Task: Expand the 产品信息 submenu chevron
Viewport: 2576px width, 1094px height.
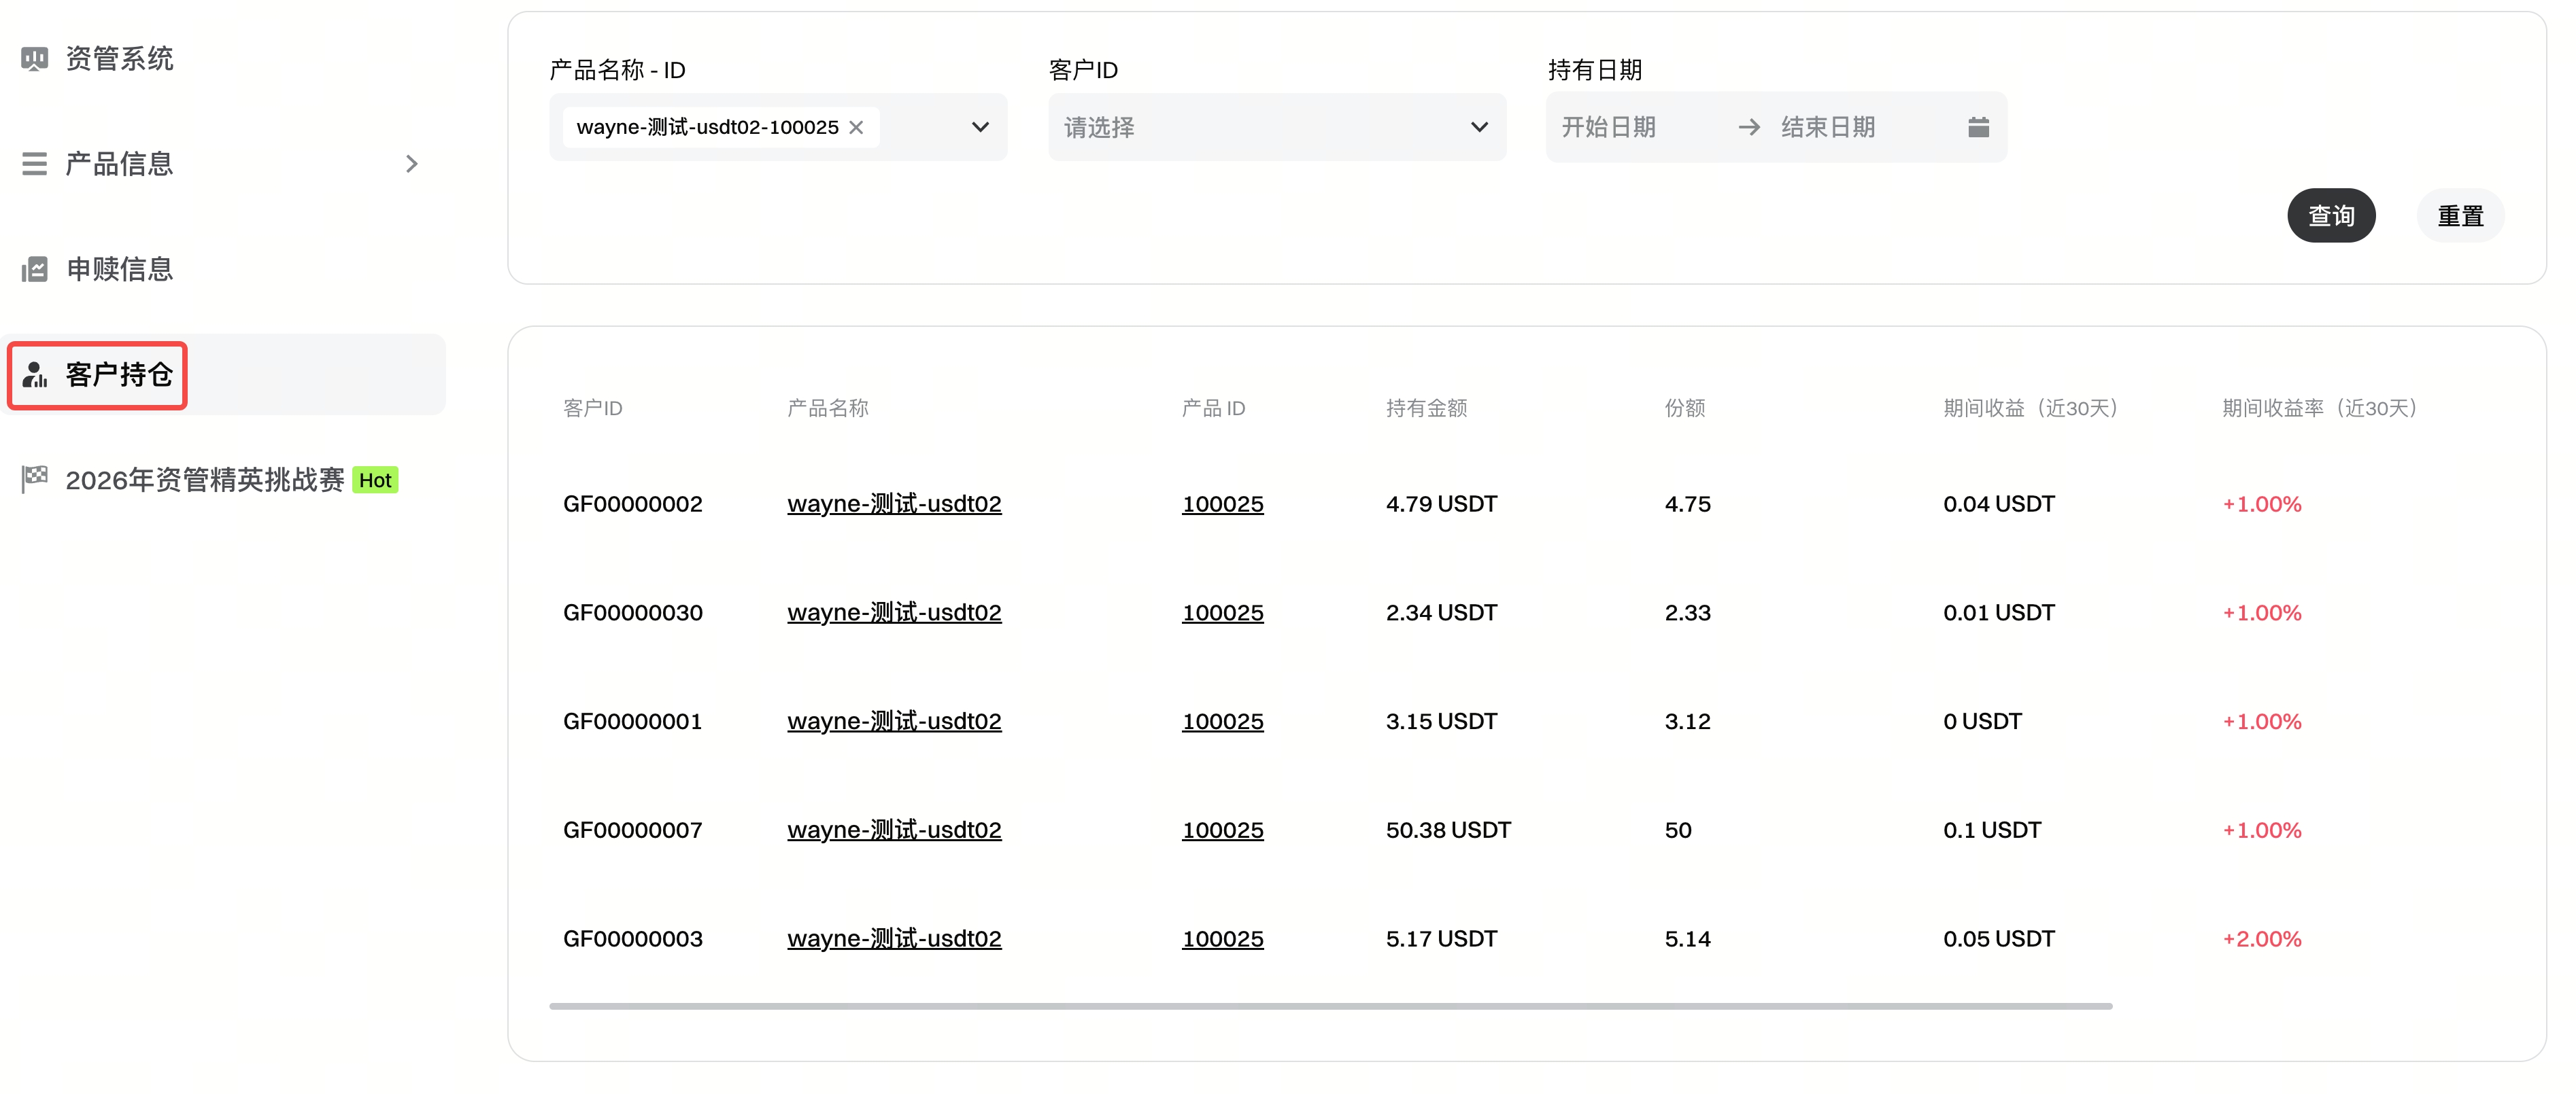Action: (411, 163)
